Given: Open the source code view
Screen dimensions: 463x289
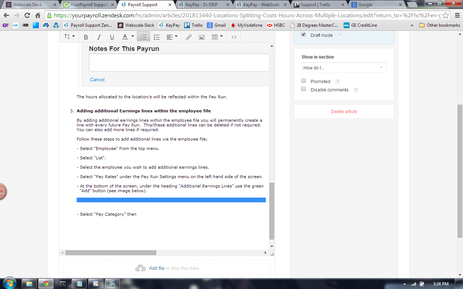Looking at the screenshot, I should 234,37.
